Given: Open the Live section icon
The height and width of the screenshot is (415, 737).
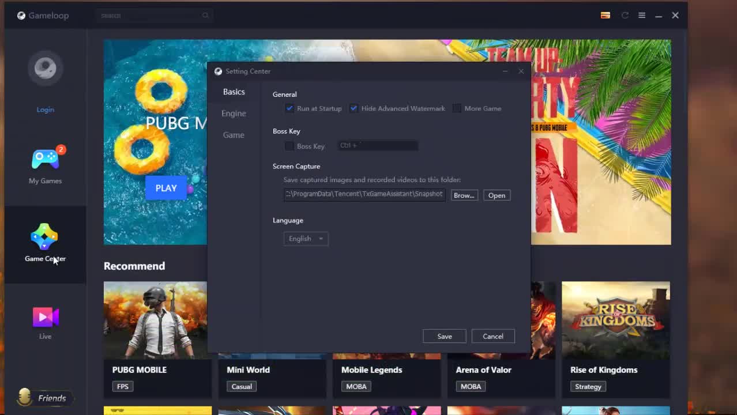Looking at the screenshot, I should pos(46,317).
